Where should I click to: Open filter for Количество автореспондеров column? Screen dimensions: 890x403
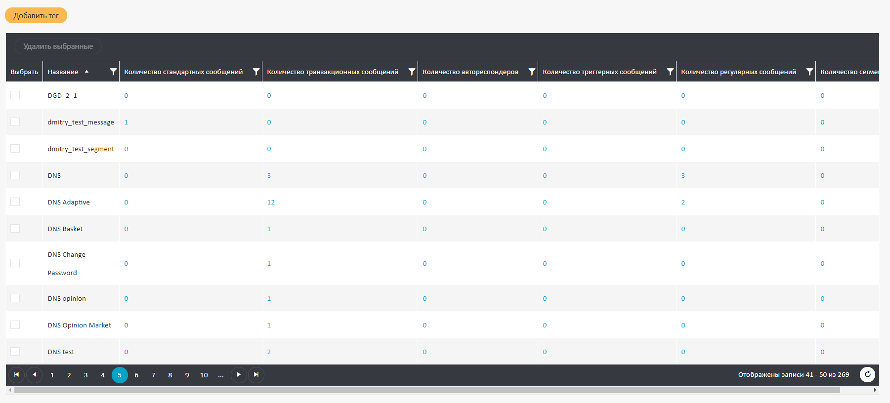click(532, 72)
